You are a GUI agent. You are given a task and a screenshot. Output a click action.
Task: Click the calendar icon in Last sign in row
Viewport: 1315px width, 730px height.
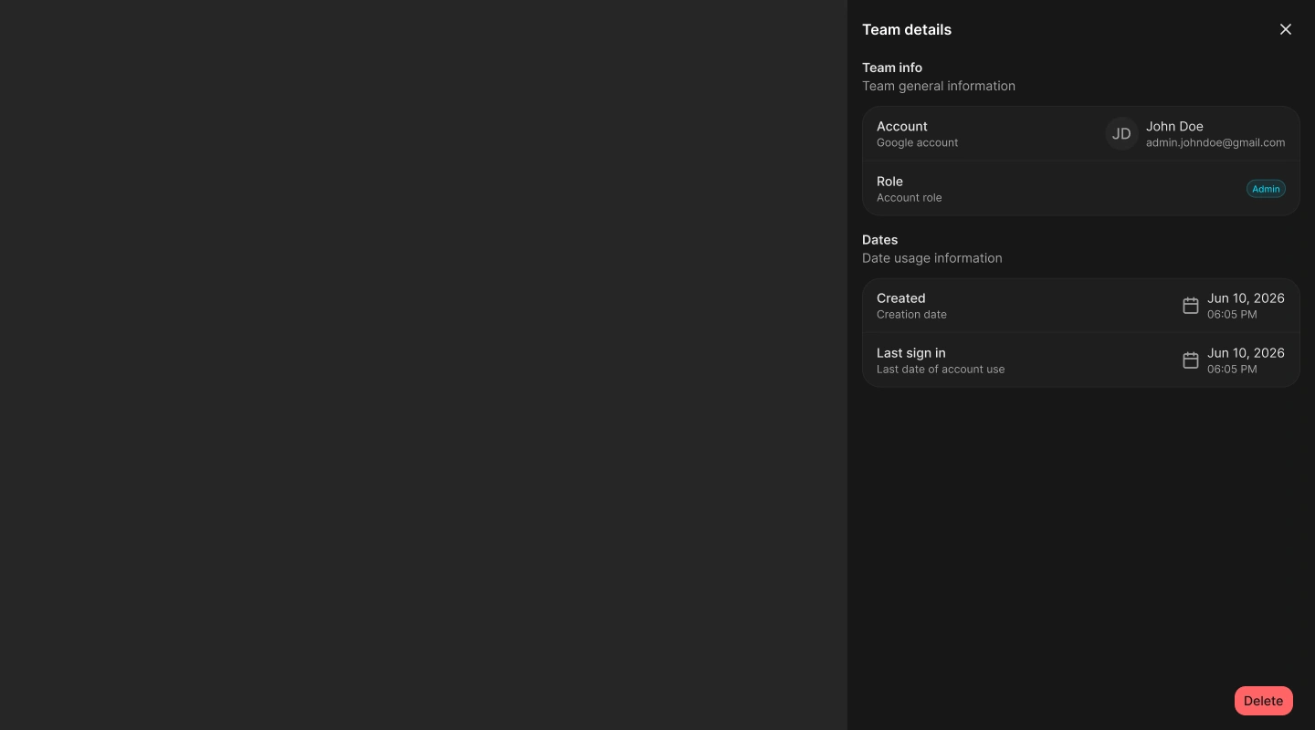[x=1191, y=360]
